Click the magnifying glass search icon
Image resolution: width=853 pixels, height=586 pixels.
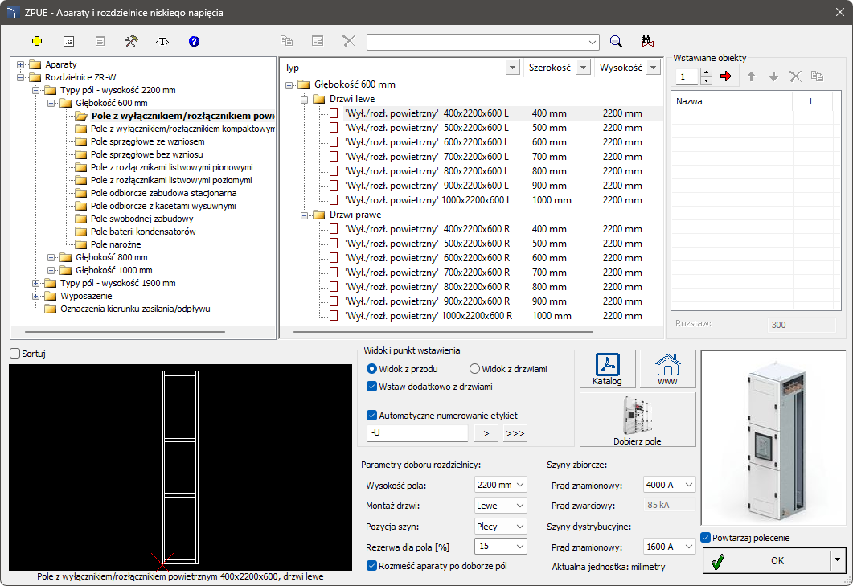point(616,42)
